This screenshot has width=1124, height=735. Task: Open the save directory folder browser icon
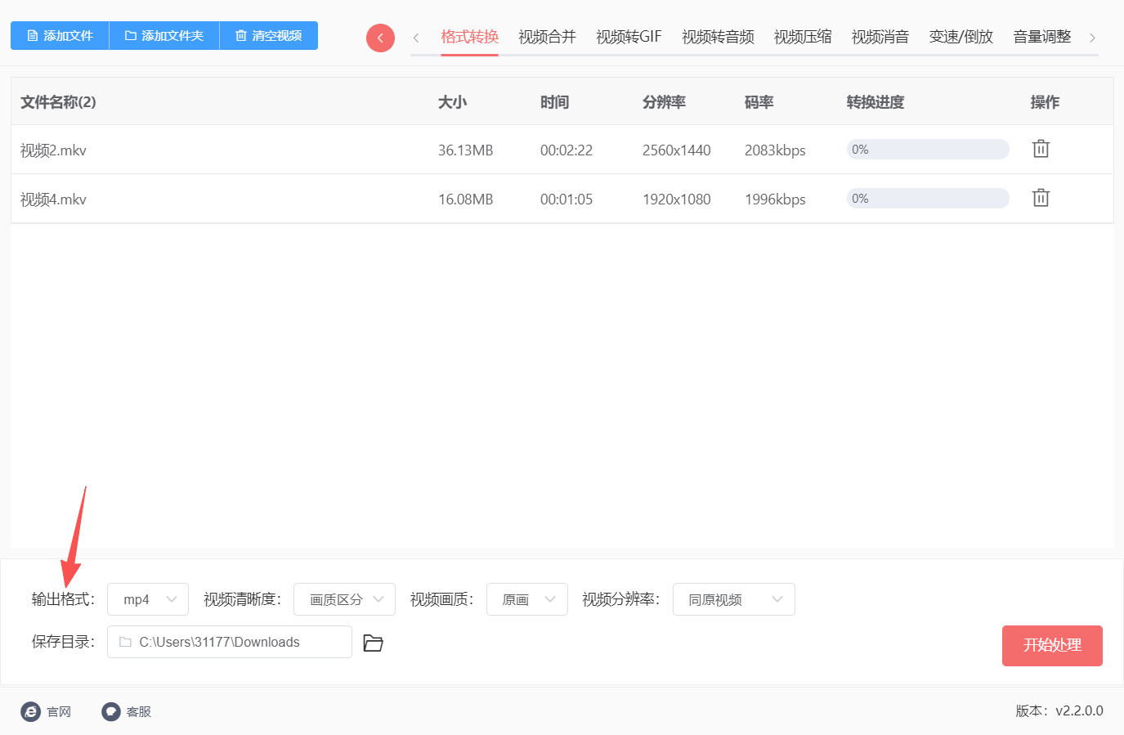coord(373,643)
